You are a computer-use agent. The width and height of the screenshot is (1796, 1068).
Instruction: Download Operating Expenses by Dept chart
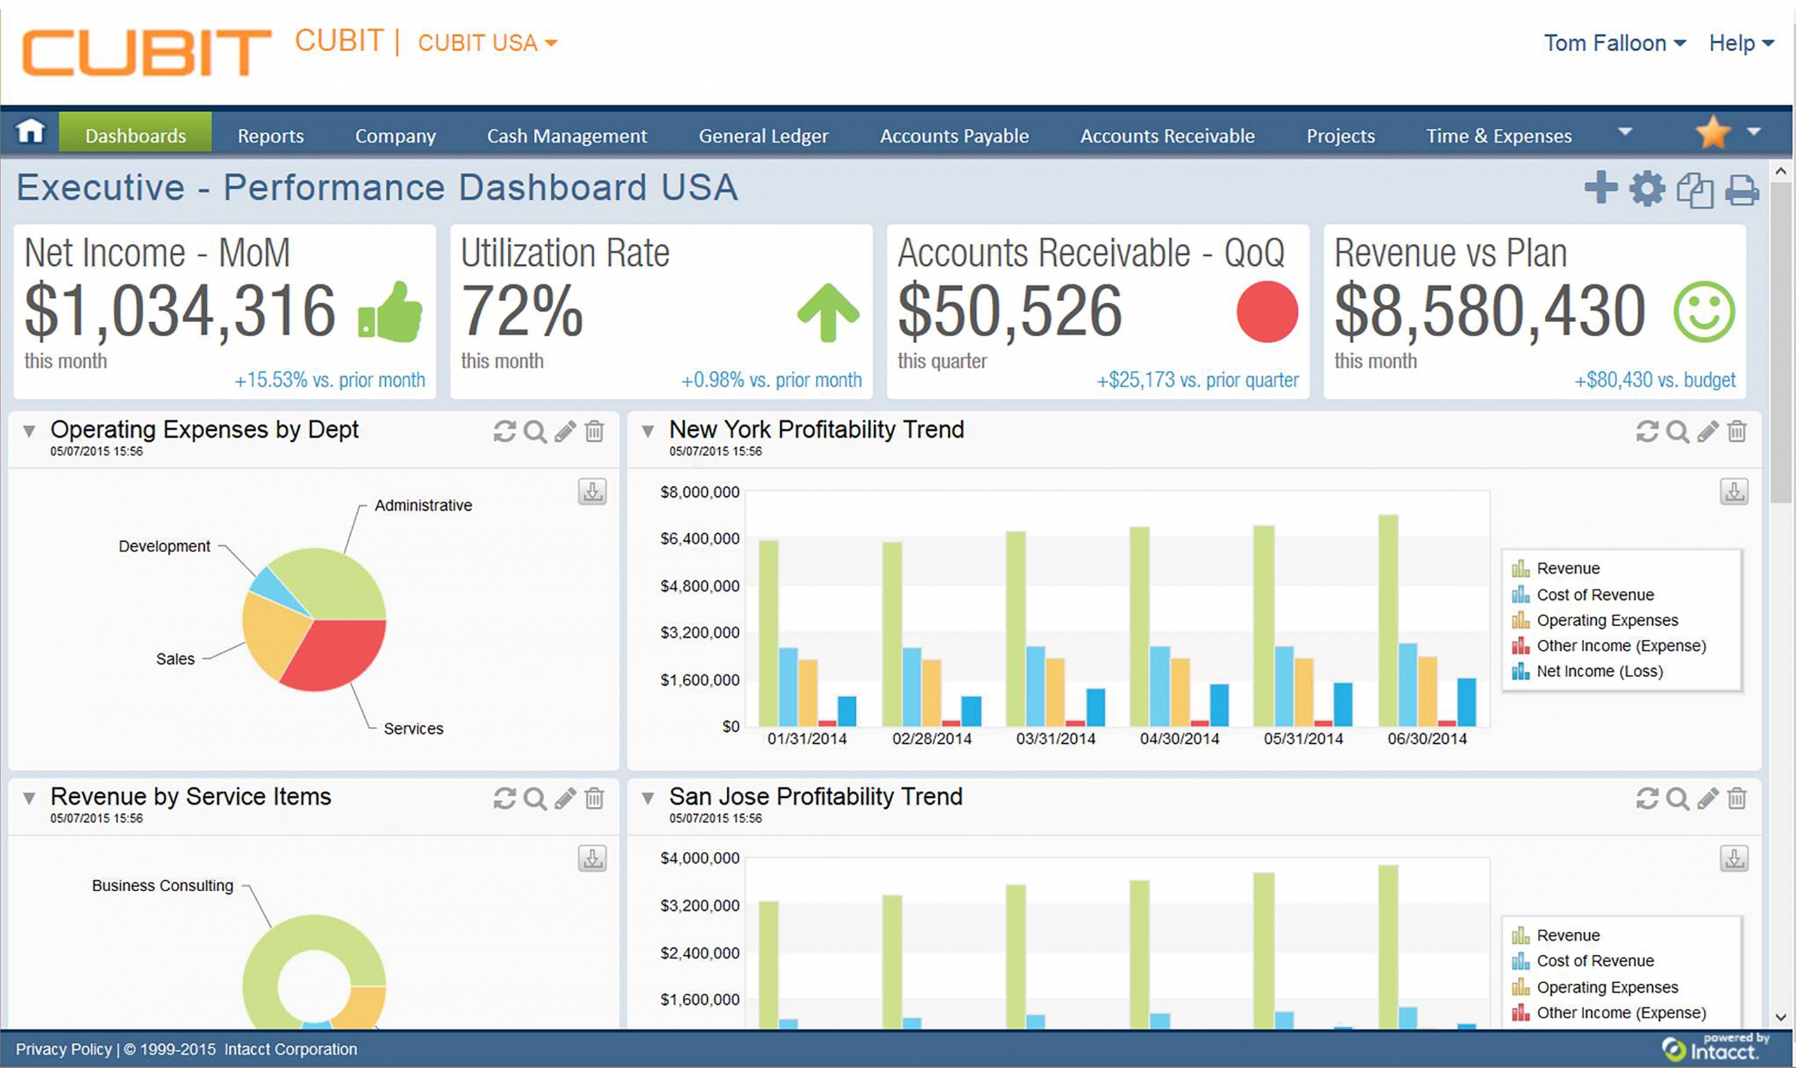point(592,491)
